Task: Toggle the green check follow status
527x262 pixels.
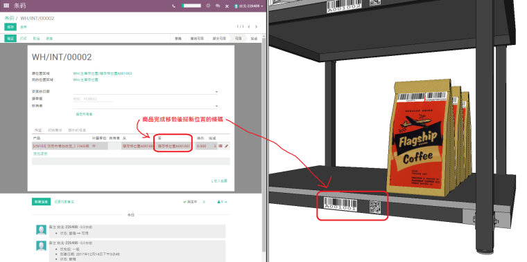Action: point(190,202)
